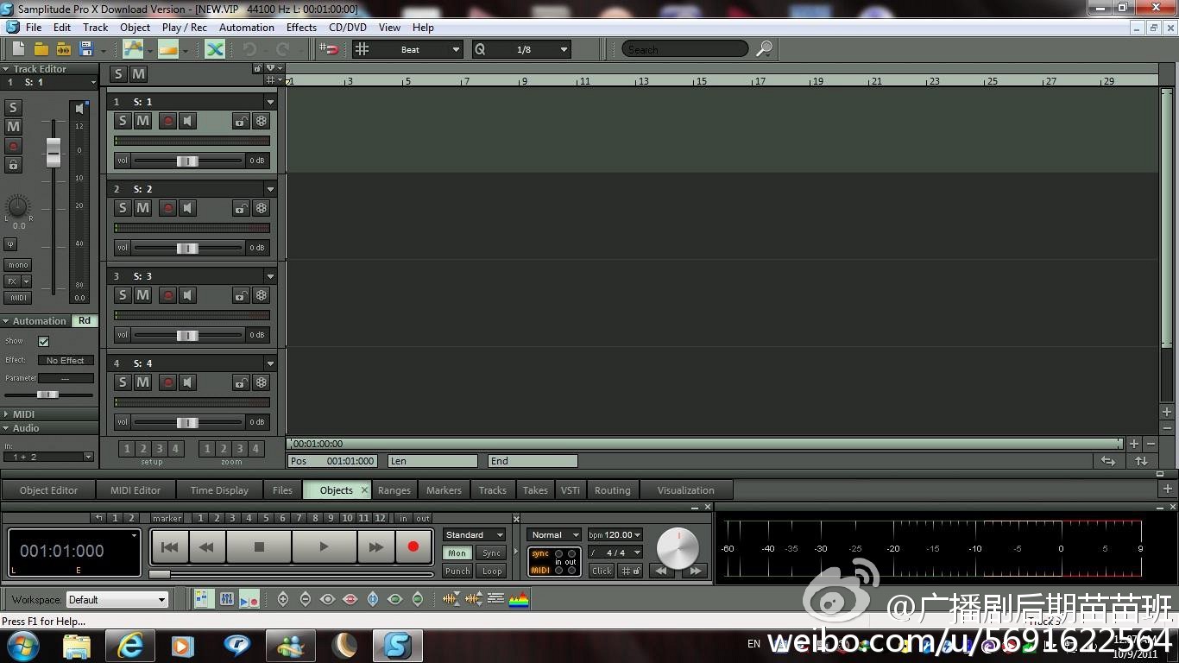Image resolution: width=1179 pixels, height=663 pixels.
Task: Open Windows Explorer folder in taskbar
Action: 77,645
